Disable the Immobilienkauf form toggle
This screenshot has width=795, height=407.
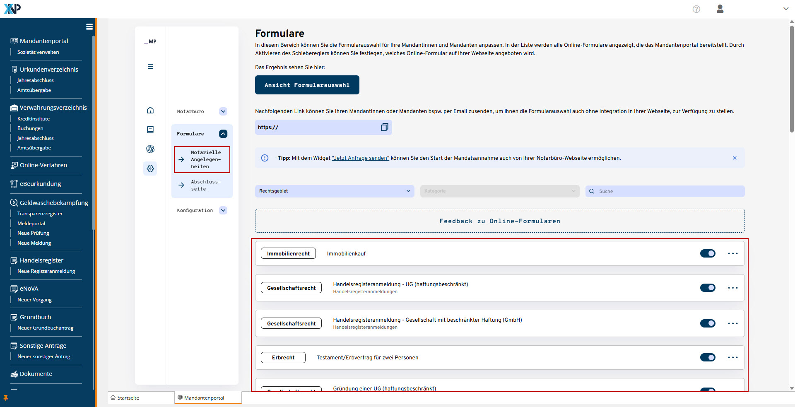(x=708, y=253)
